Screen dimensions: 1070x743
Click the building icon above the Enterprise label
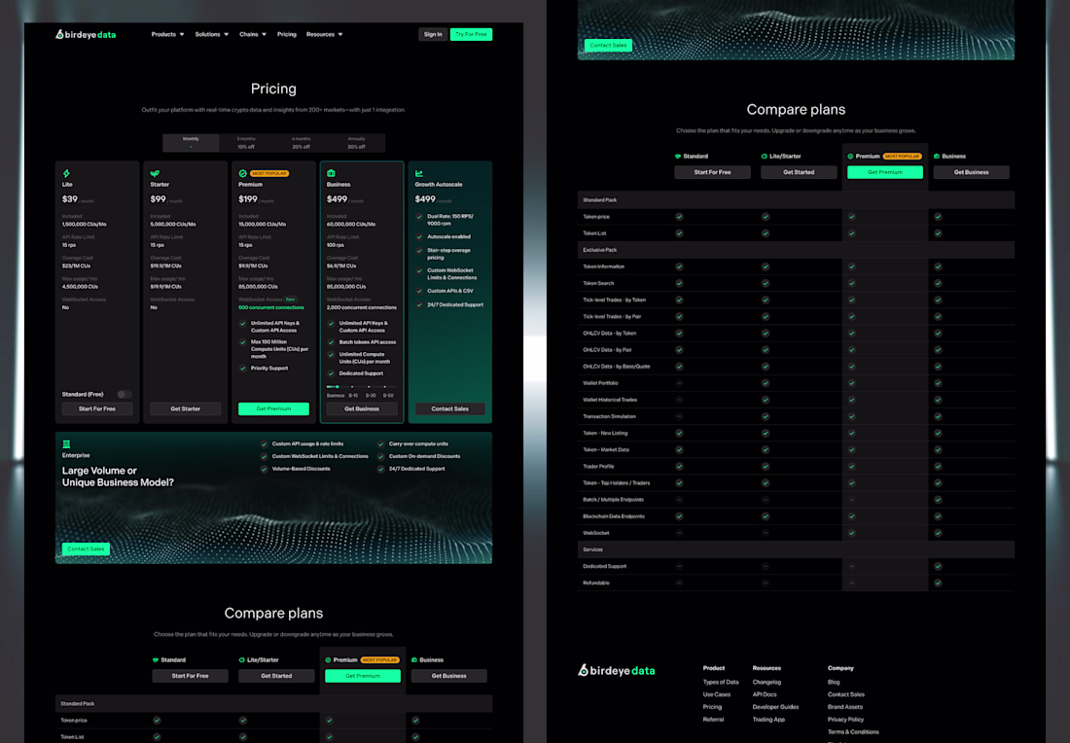66,444
